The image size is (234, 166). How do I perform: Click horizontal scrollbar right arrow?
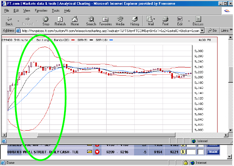point(226,135)
